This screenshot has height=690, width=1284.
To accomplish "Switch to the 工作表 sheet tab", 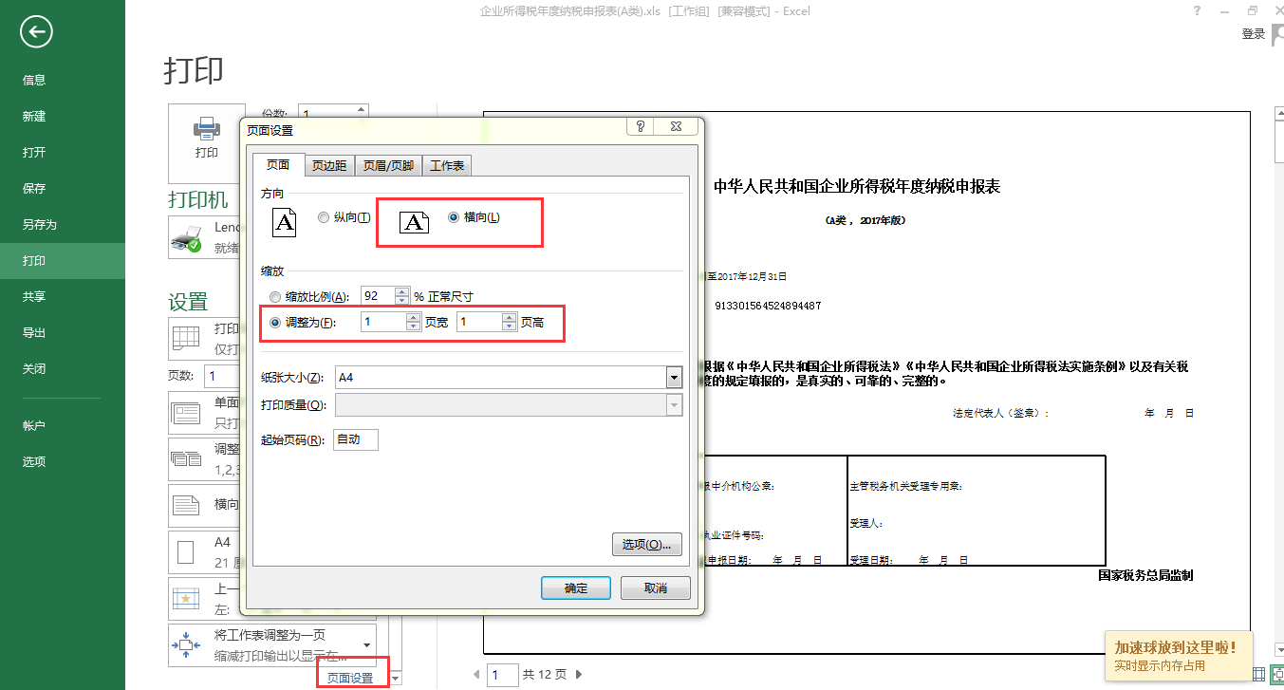I will pyautogui.click(x=447, y=166).
